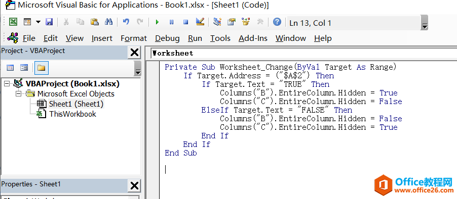Open the Project Explorer toolbar icon
This screenshot has height=199, width=457.
point(217,22)
